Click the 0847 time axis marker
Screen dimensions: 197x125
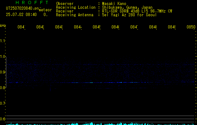134,27
